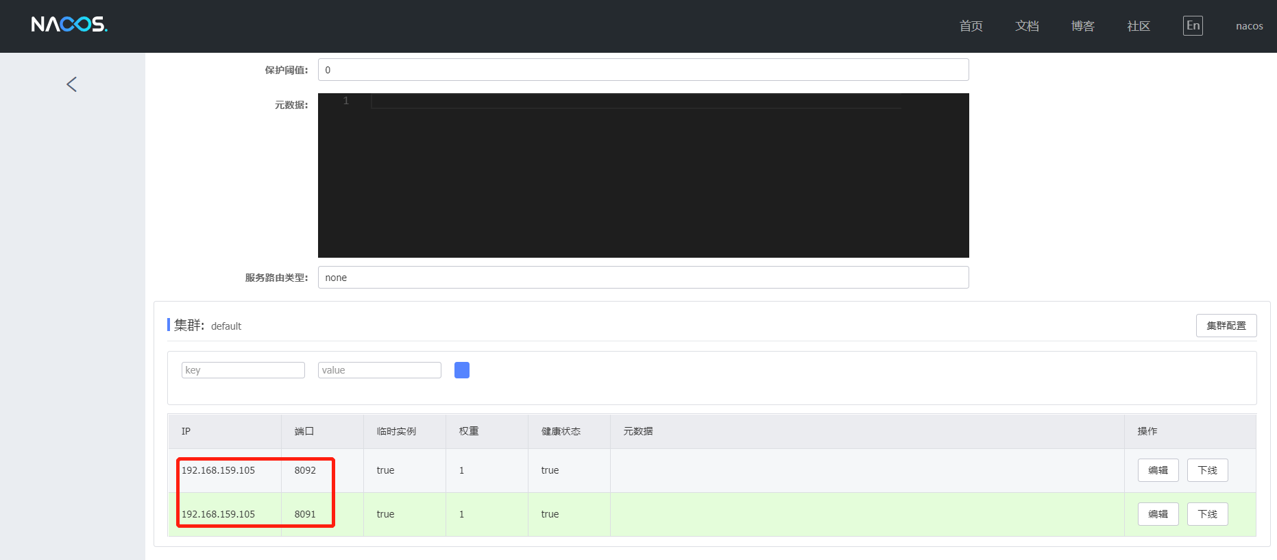Click weight 1 in the 8091 row
Screen dimensions: 1277x560
coord(461,514)
